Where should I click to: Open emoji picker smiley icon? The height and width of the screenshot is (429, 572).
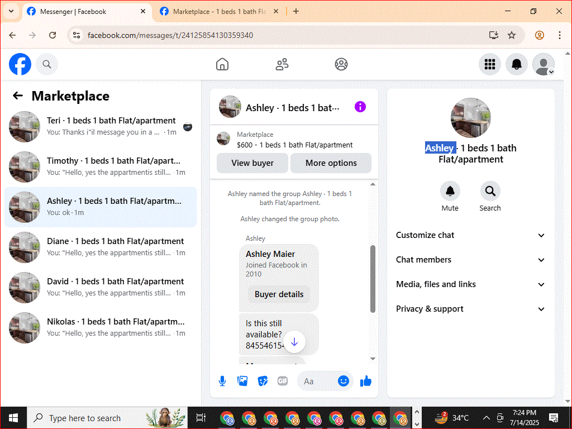(x=344, y=381)
